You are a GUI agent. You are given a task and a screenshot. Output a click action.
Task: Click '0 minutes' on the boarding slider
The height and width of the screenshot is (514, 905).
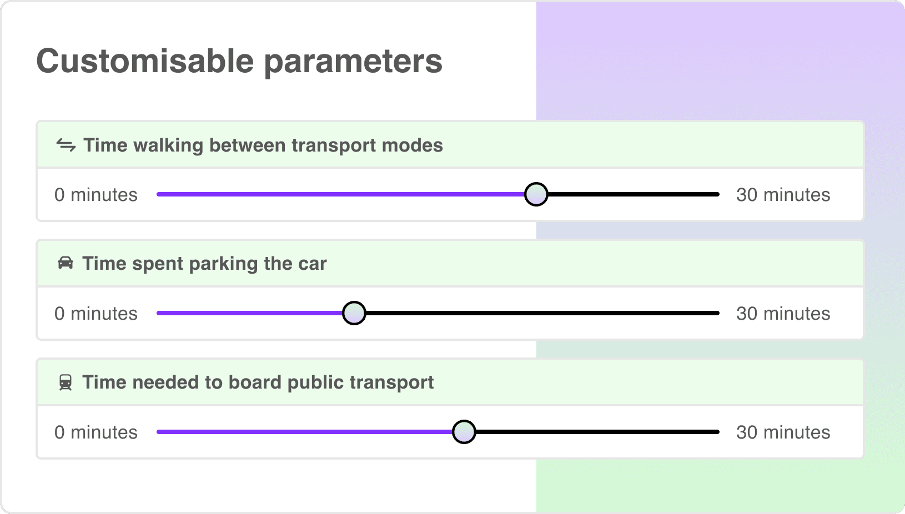click(96, 432)
